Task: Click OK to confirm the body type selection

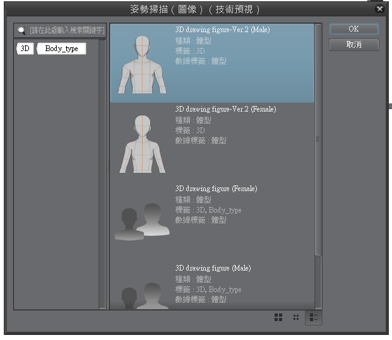Action: pyautogui.click(x=353, y=29)
